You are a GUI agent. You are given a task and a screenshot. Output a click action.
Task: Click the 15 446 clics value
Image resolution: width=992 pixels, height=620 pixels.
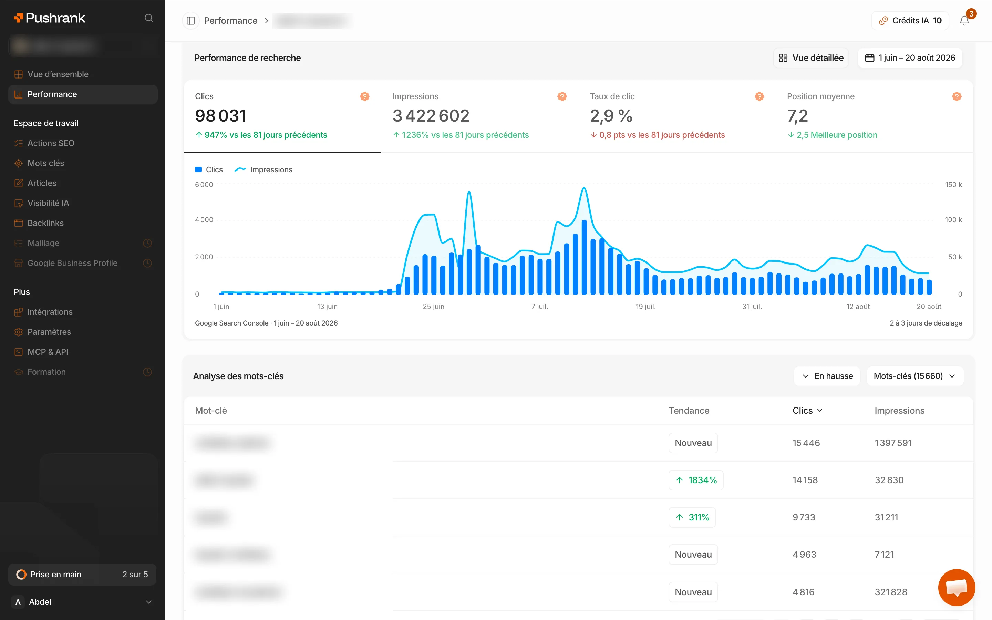806,443
